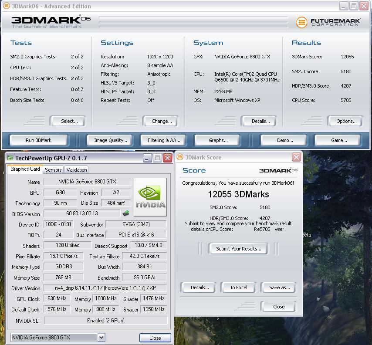Click the Shader clock 1476 MHz field
This screenshot has width=372, height=345.
tap(153, 298)
